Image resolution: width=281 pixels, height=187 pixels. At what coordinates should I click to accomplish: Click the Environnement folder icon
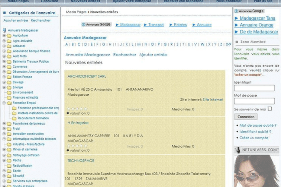9,93
